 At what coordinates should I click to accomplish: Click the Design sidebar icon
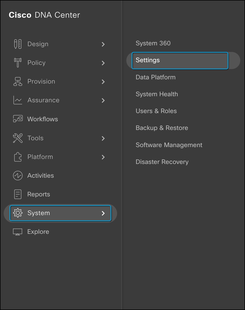(17, 44)
